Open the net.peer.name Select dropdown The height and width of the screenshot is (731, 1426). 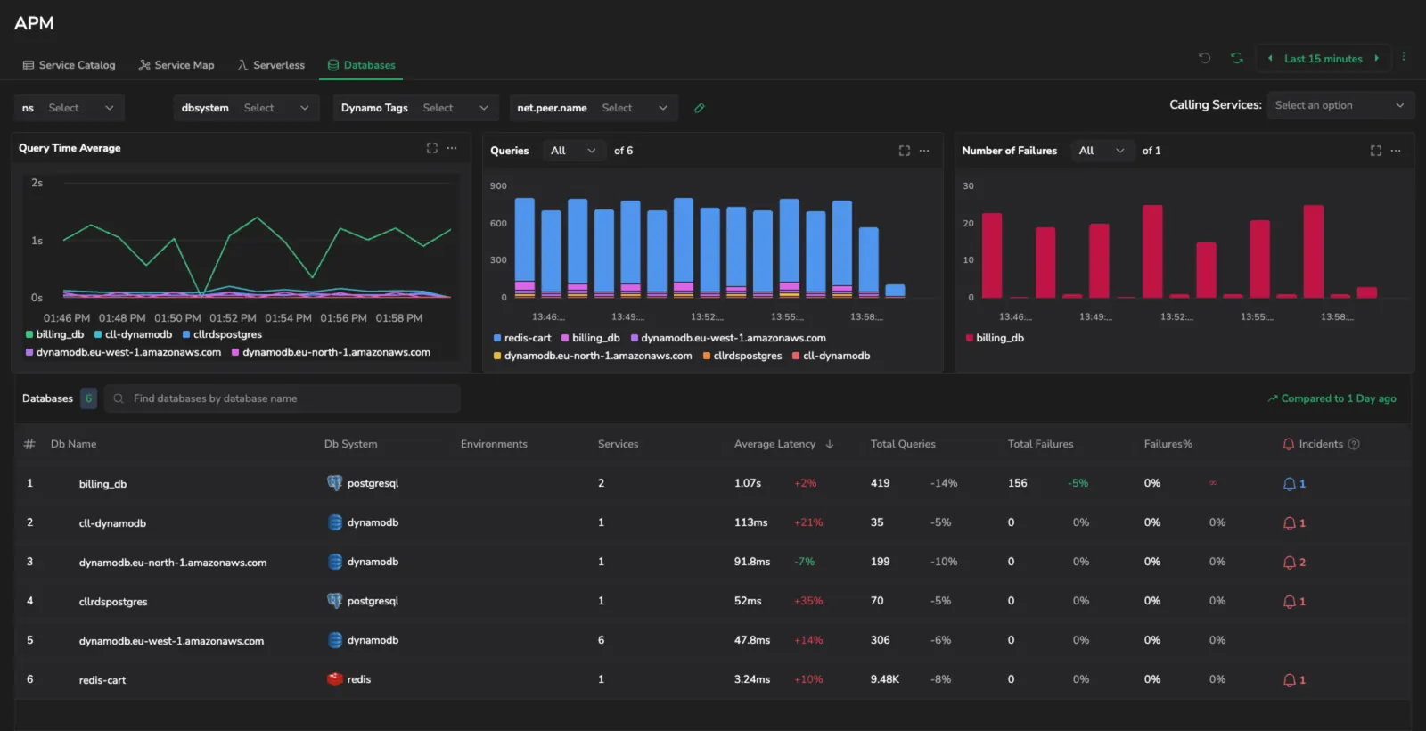coord(635,108)
